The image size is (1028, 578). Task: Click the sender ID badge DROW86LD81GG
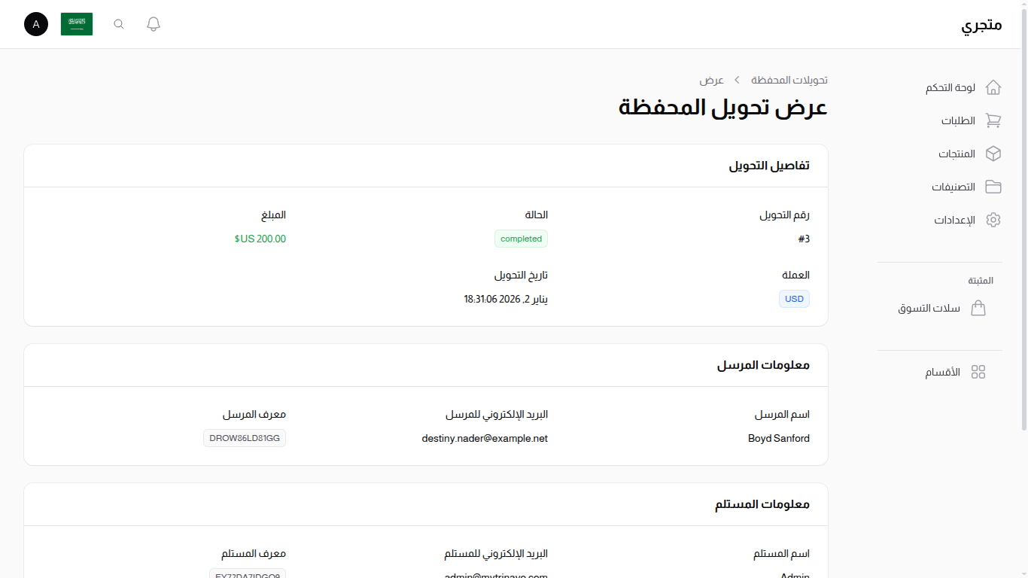(244, 437)
